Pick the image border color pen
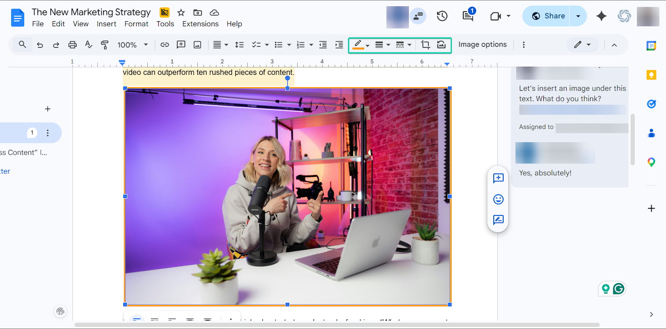The width and height of the screenshot is (666, 329). (358, 45)
